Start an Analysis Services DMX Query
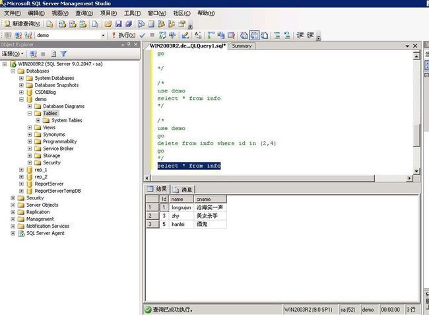 [x=73, y=24]
